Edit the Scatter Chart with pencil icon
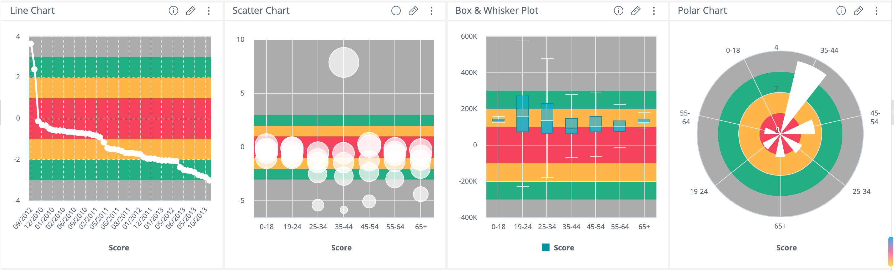Viewport: 894px width, 271px height. pyautogui.click(x=413, y=11)
